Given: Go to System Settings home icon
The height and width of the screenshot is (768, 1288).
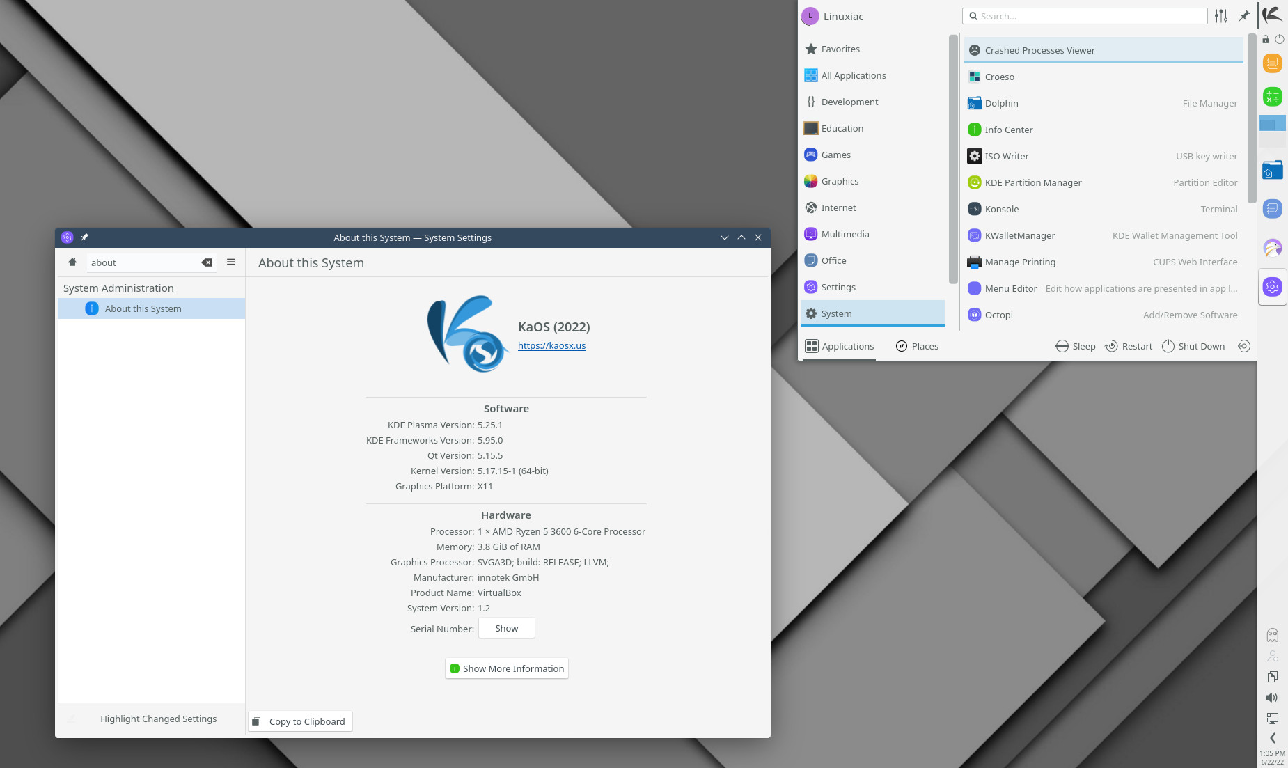Looking at the screenshot, I should [72, 262].
